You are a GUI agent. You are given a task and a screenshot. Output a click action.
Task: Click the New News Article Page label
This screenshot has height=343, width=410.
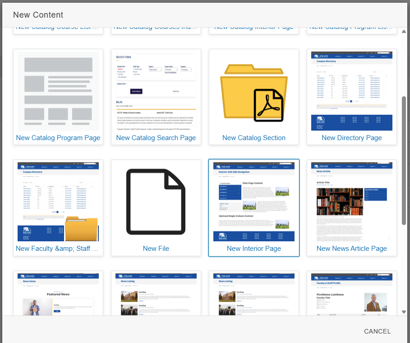[352, 249]
